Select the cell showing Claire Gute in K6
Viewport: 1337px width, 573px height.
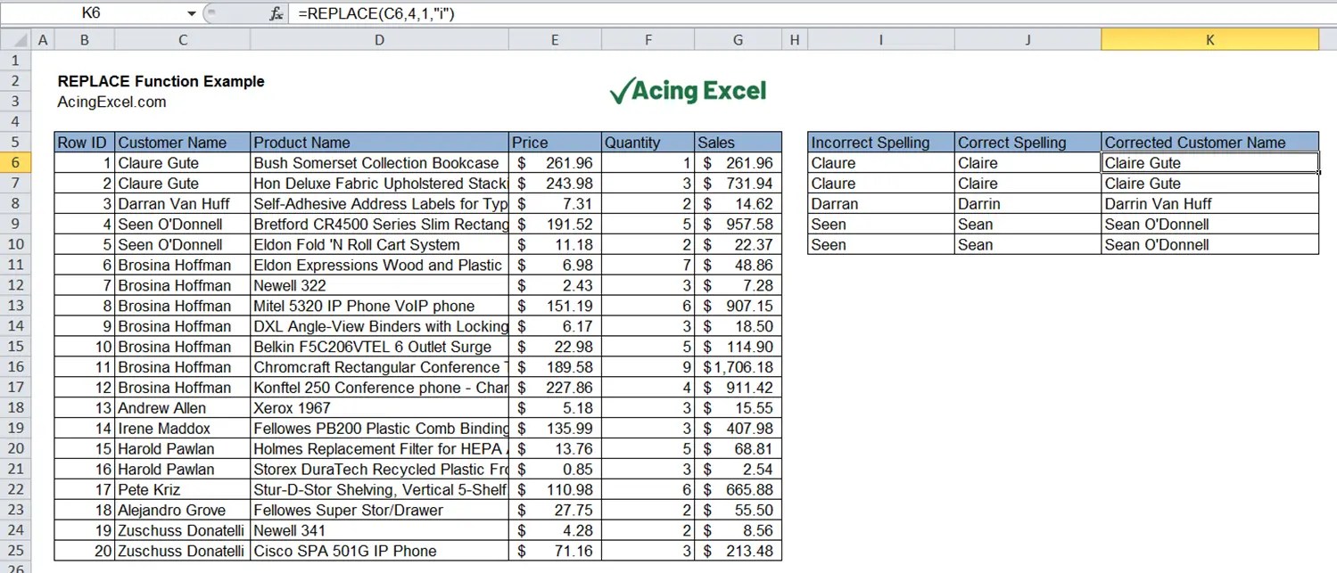point(1209,163)
